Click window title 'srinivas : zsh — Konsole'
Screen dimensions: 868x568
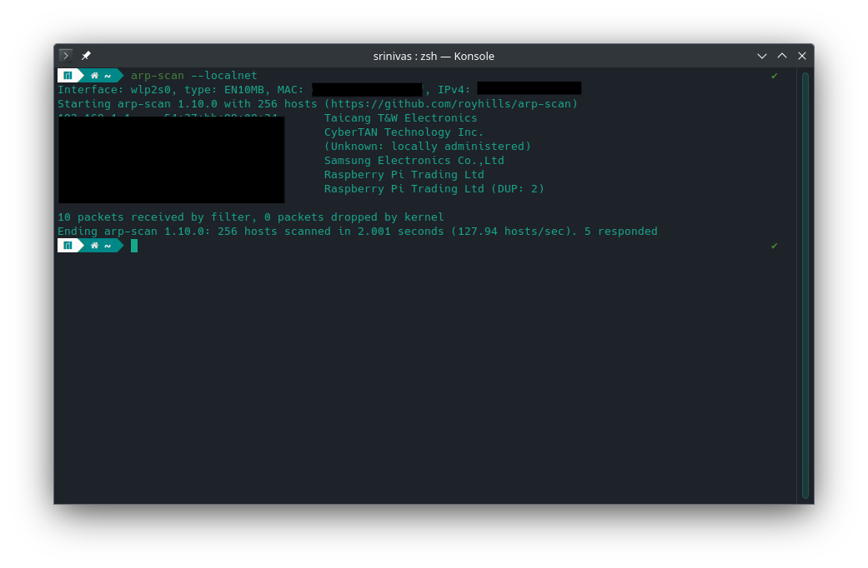pos(434,56)
